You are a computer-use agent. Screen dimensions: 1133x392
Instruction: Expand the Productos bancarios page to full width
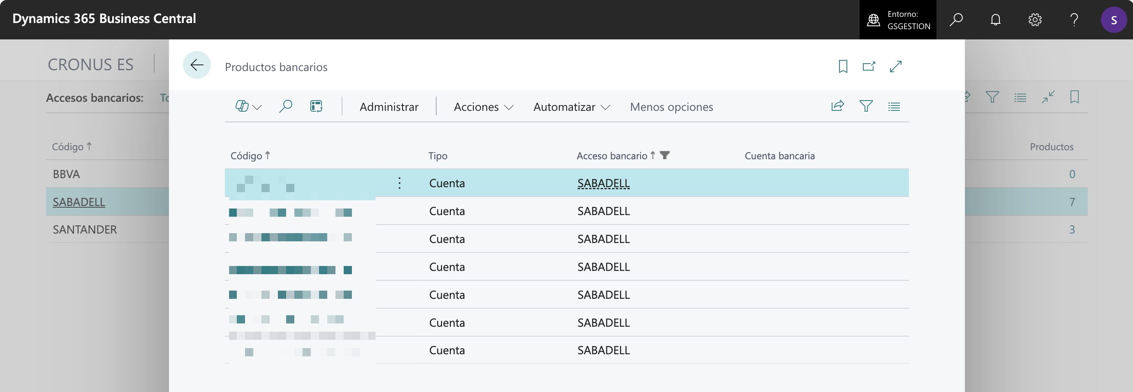895,66
